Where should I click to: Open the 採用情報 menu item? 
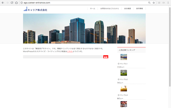coord(139,8)
